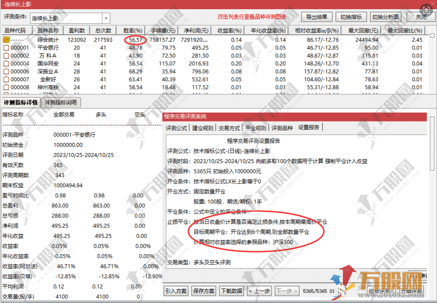Sort by 品种名称 column header

[48, 30]
